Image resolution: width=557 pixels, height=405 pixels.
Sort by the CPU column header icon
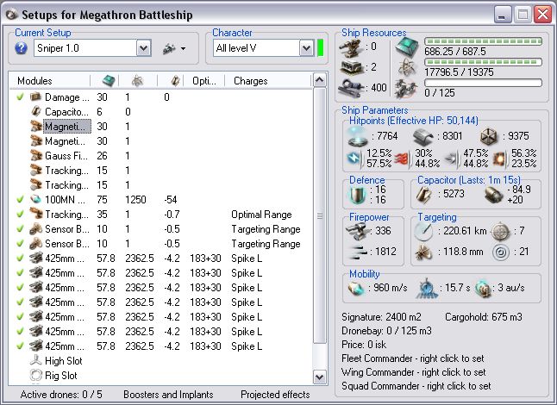(x=109, y=81)
